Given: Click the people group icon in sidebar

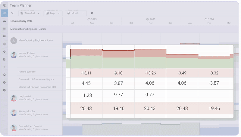Looking at the screenshot, I should (x=4, y=21).
